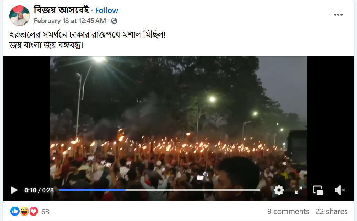The height and width of the screenshot is (221, 357).
Task: Click the 0:10 / 0:28 time display
Action: tap(39, 190)
